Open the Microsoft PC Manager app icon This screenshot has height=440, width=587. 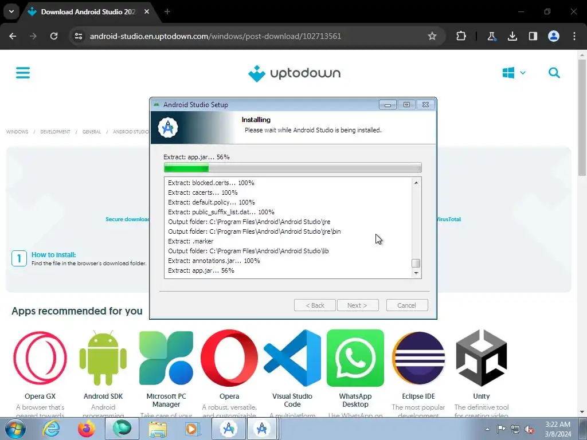pos(166,358)
